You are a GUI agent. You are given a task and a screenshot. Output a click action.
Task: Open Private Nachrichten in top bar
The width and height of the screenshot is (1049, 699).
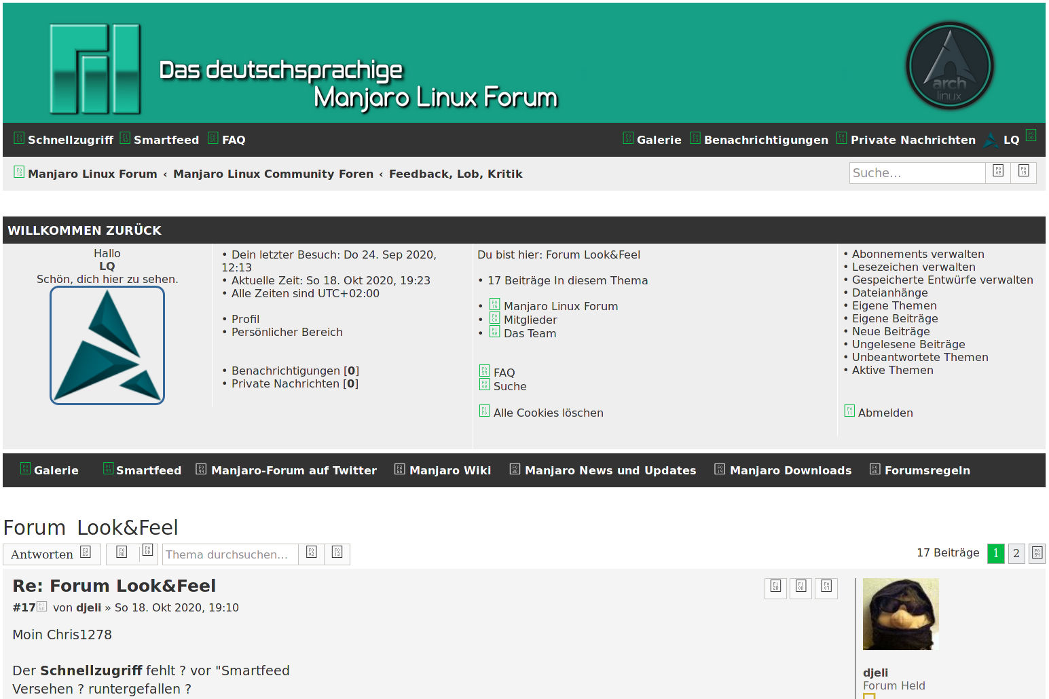[x=906, y=139]
